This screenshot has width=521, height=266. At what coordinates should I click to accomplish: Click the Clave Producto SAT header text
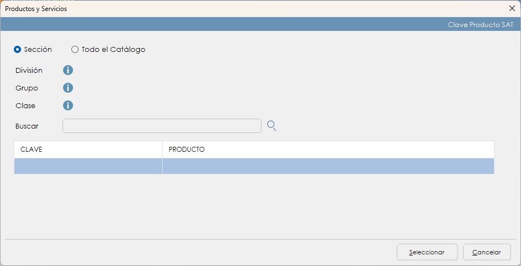pyautogui.click(x=481, y=25)
